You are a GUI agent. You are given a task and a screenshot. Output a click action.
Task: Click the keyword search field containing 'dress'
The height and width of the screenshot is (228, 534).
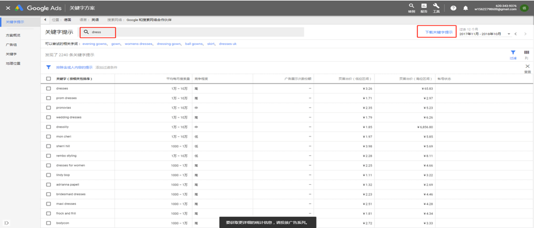pos(192,32)
